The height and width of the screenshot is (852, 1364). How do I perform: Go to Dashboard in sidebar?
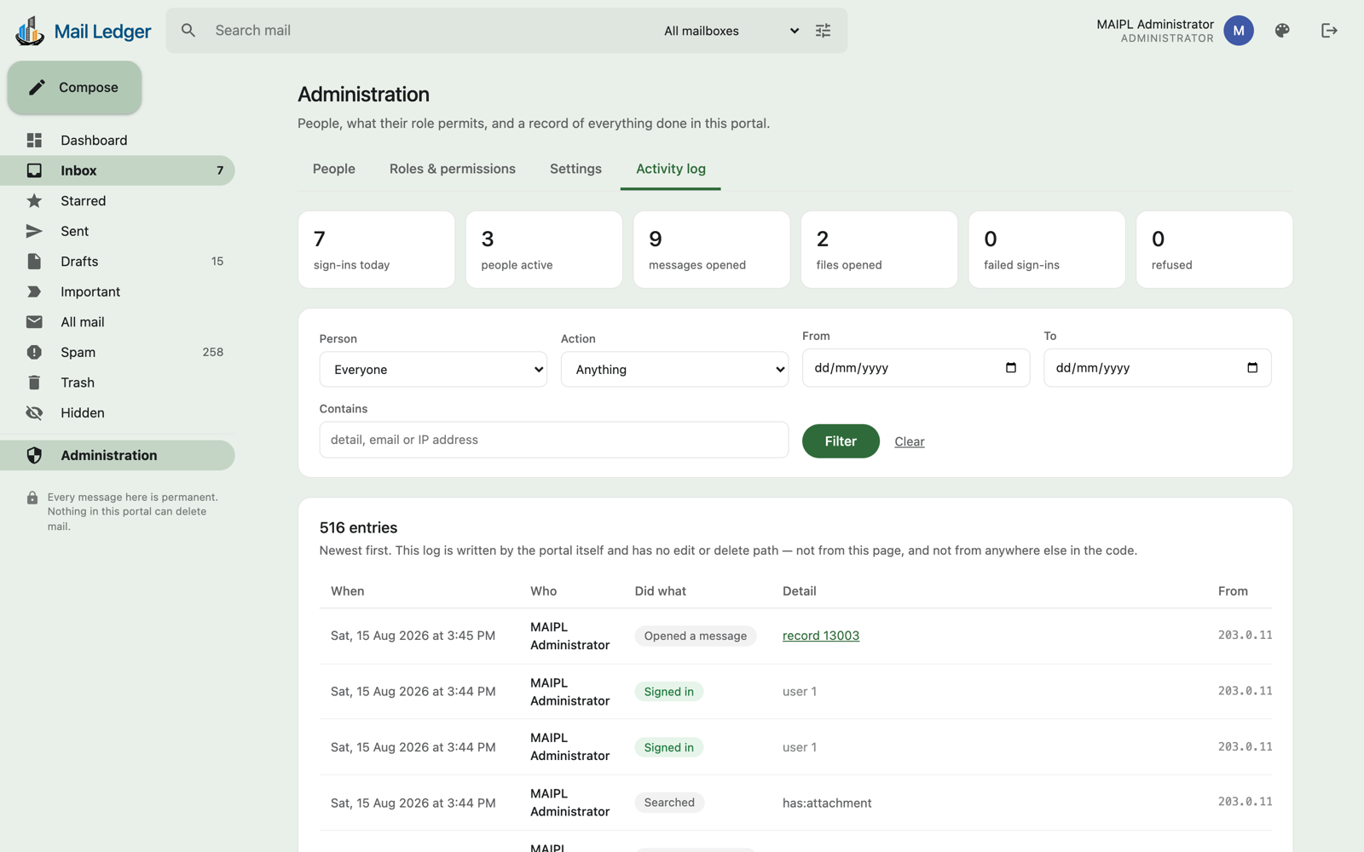pos(94,140)
